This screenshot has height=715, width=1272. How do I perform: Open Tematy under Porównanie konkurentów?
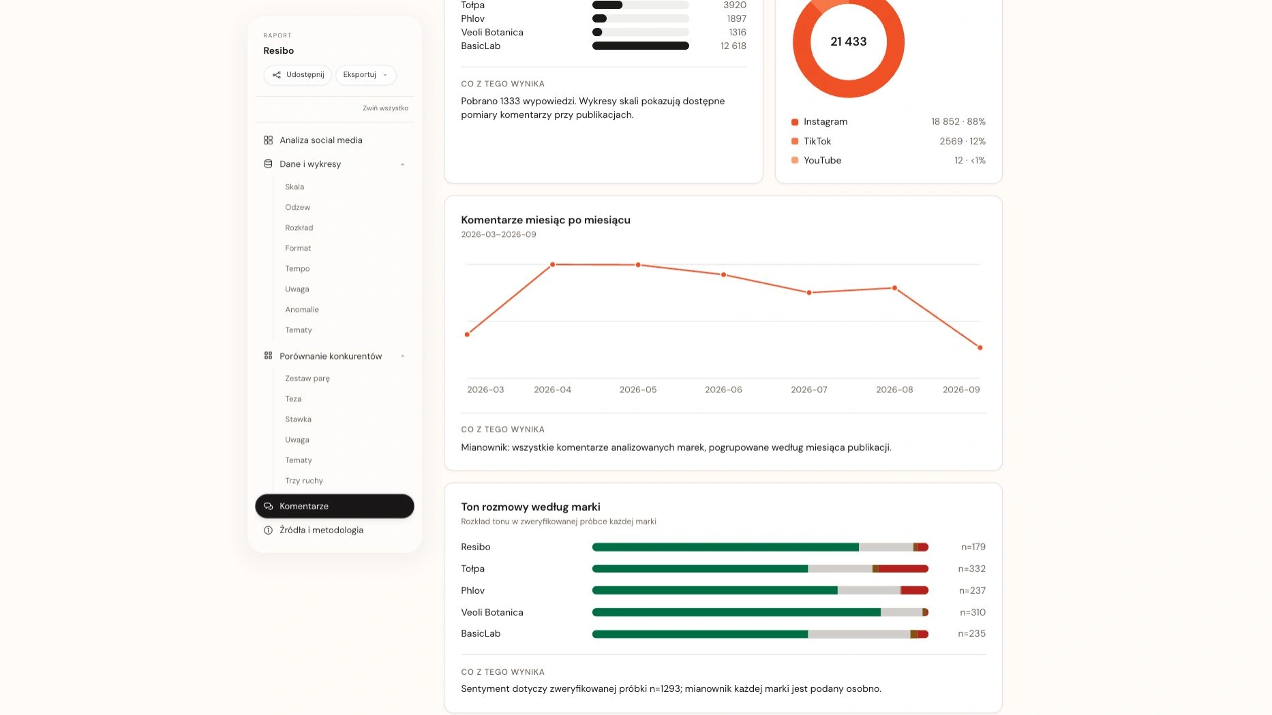point(299,460)
